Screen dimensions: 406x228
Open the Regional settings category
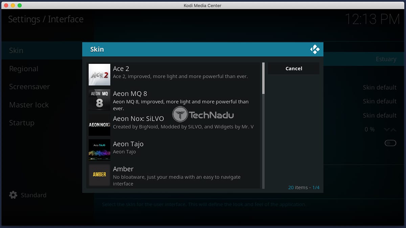click(x=24, y=69)
